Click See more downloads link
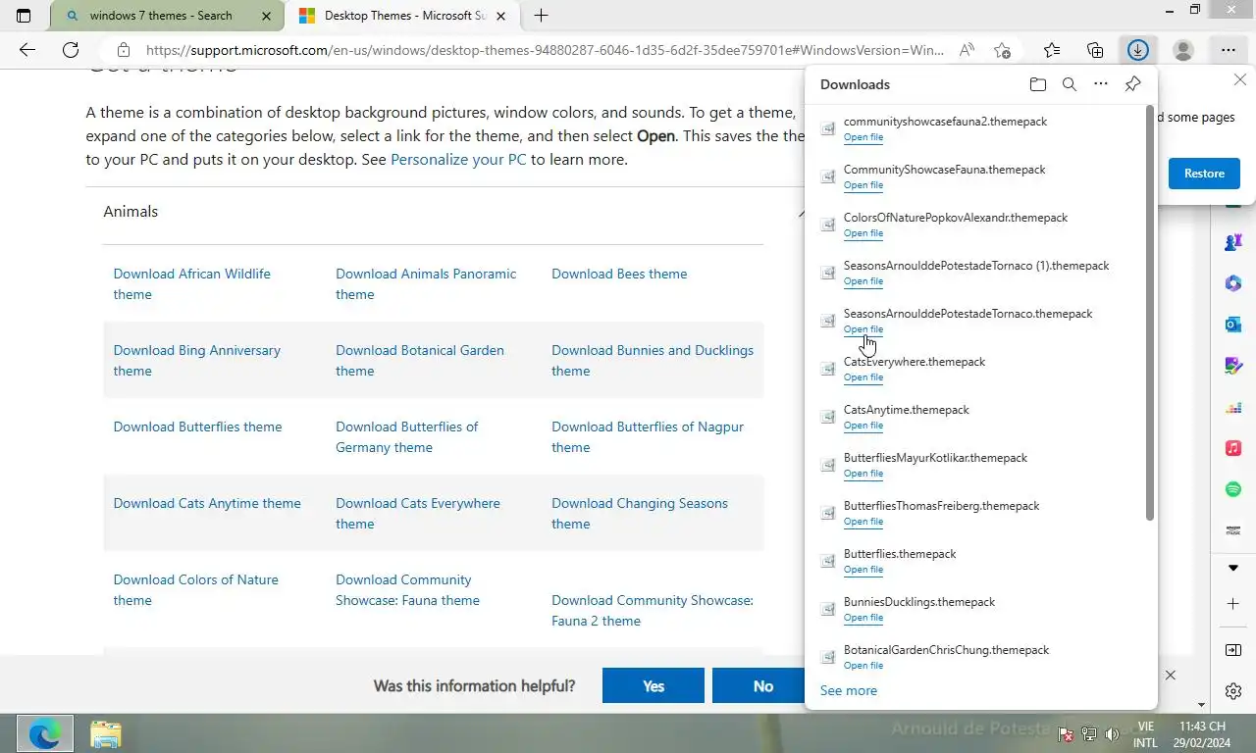 pos(849,690)
